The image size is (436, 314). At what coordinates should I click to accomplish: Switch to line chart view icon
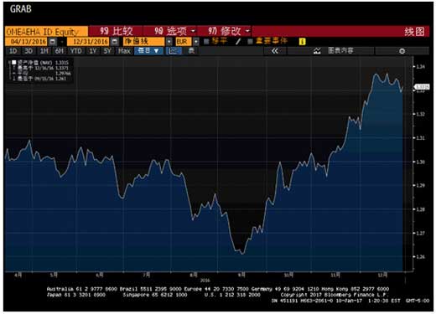coord(174,51)
